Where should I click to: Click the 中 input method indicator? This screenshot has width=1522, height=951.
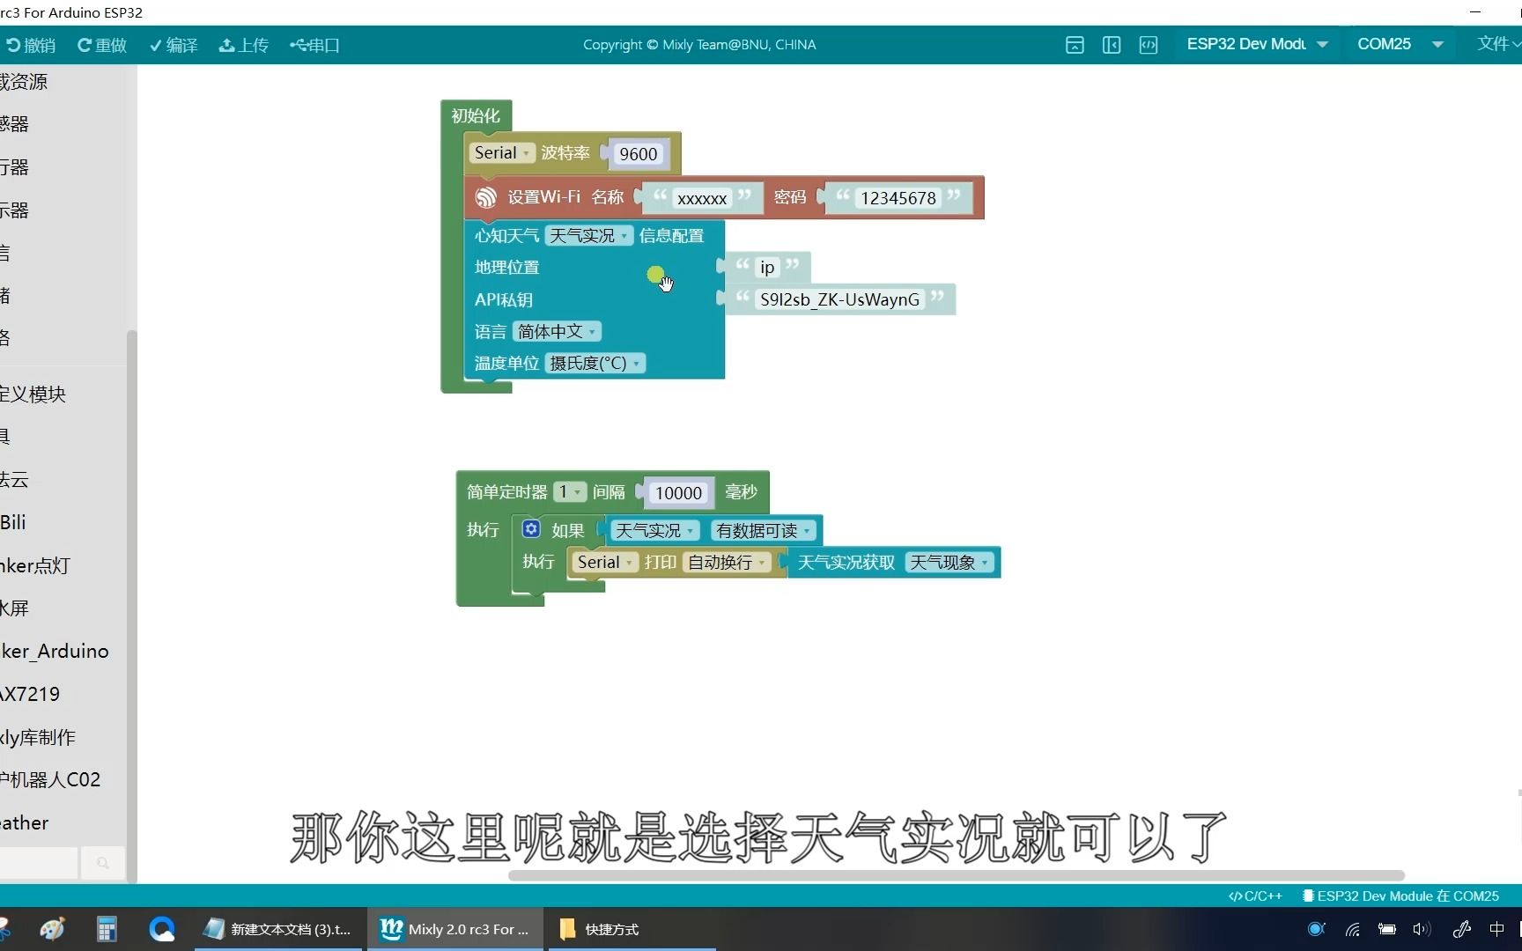[x=1496, y=929]
